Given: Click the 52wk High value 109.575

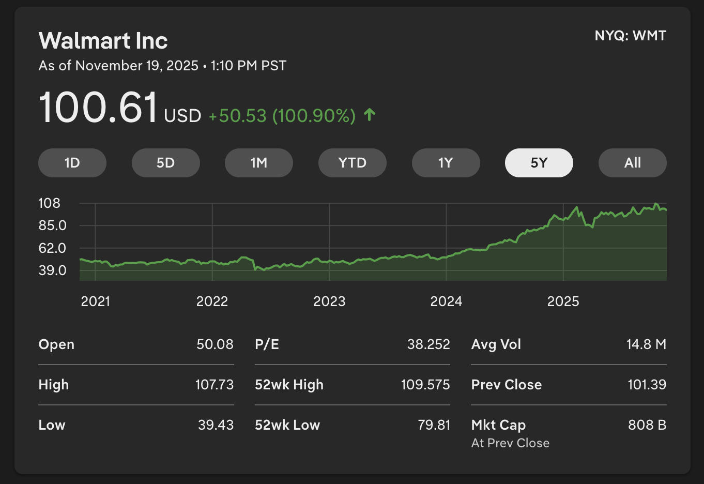Looking at the screenshot, I should [425, 385].
